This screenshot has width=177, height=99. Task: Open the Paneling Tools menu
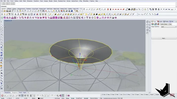(x=62, y=1)
